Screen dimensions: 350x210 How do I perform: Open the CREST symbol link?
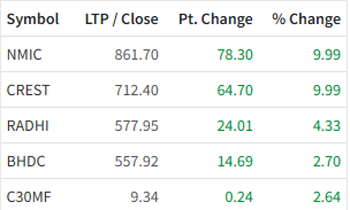point(28,90)
